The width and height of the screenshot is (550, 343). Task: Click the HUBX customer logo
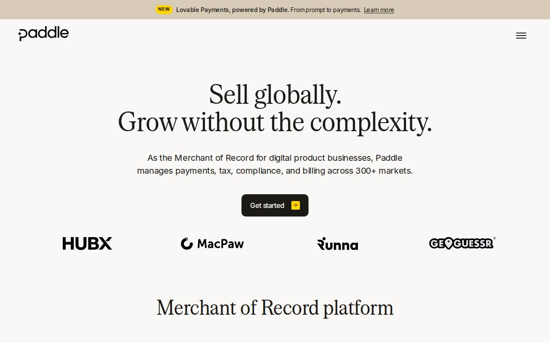(87, 244)
